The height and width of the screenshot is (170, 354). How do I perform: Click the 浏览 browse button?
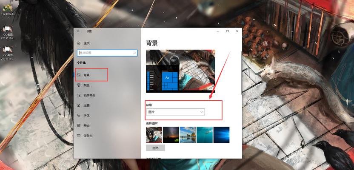coord(156,148)
